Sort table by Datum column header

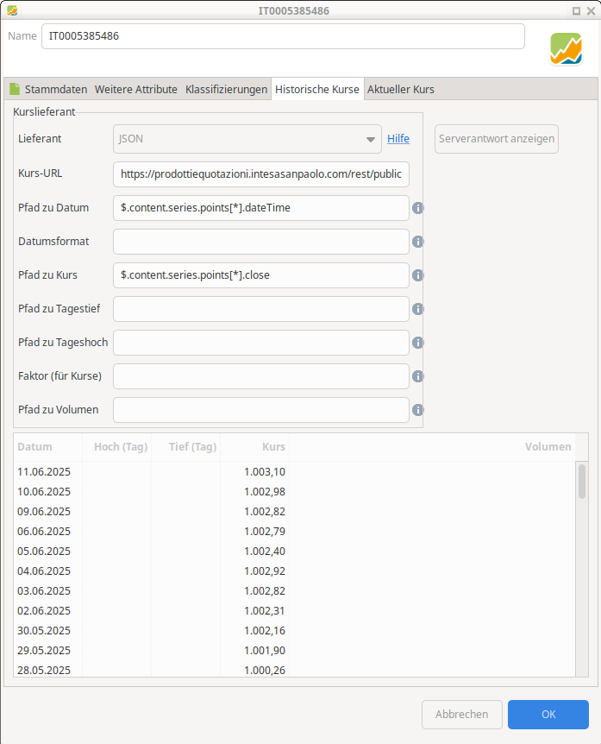(47, 447)
